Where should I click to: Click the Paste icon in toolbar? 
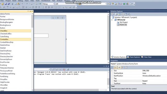coord(19,4)
